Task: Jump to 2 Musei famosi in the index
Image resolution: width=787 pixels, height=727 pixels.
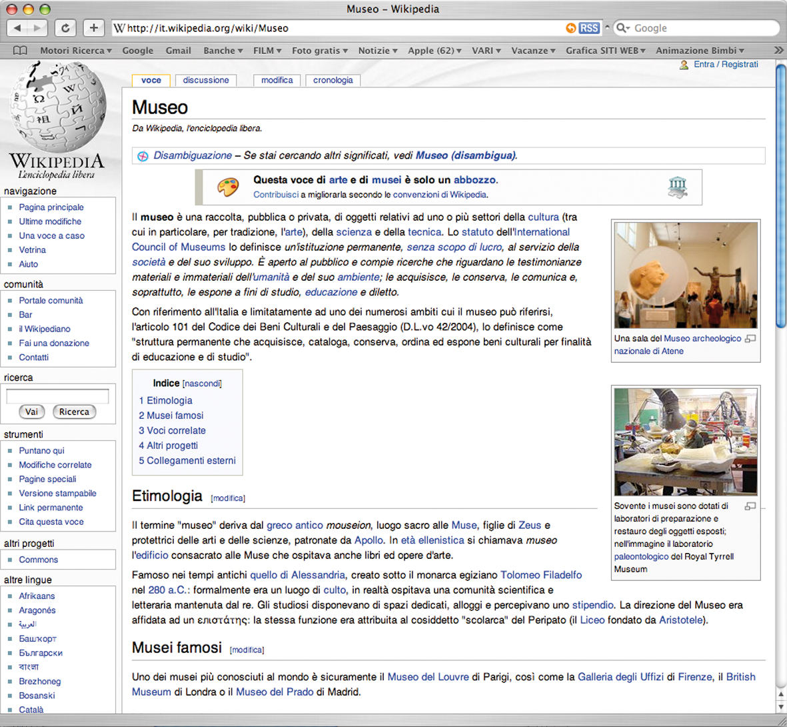Action: coord(171,416)
